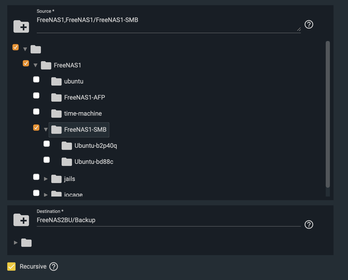Click the Source folder-plus browse icon
Screen dimensions: 348x280
pyautogui.click(x=21, y=26)
